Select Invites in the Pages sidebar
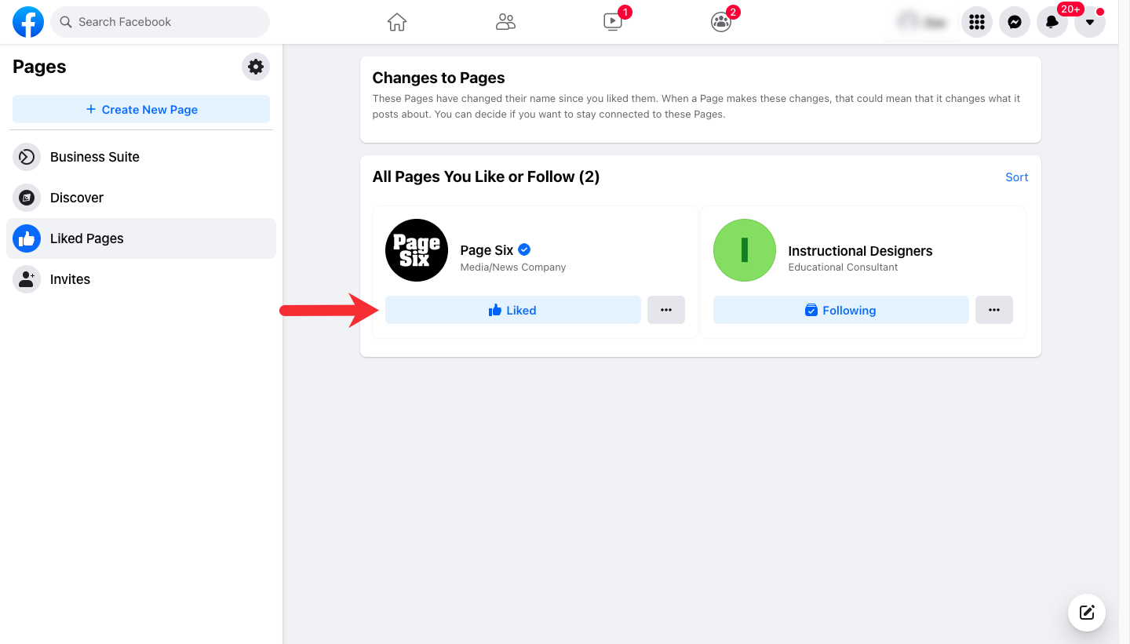The height and width of the screenshot is (644, 1130). [141, 279]
